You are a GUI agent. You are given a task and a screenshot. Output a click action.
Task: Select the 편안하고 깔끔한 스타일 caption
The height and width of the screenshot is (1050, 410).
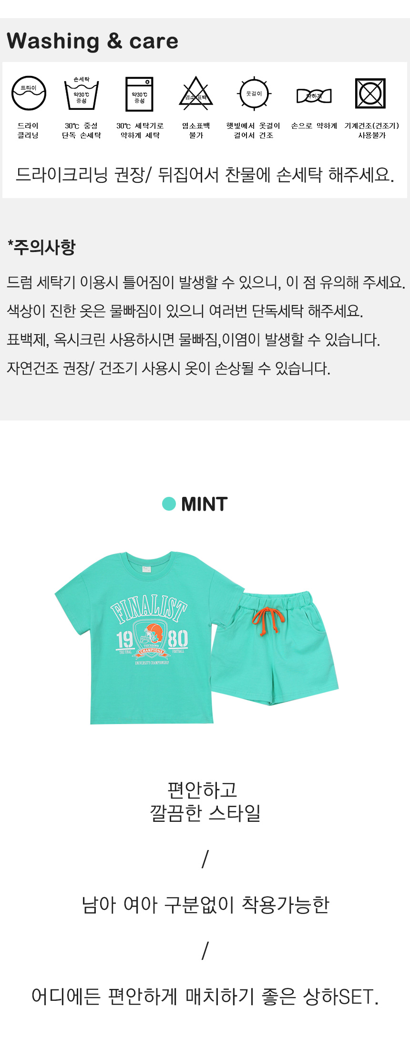coord(205,801)
